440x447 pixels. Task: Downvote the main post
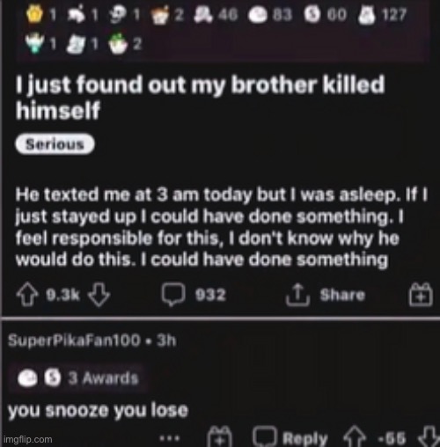[x=99, y=295]
